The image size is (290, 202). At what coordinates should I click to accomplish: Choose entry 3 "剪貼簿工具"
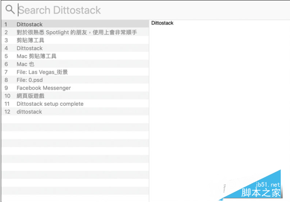pos(75,40)
